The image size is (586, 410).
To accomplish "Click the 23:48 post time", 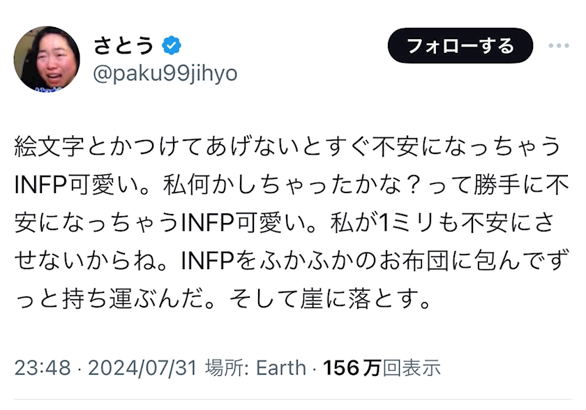I will tap(42, 367).
